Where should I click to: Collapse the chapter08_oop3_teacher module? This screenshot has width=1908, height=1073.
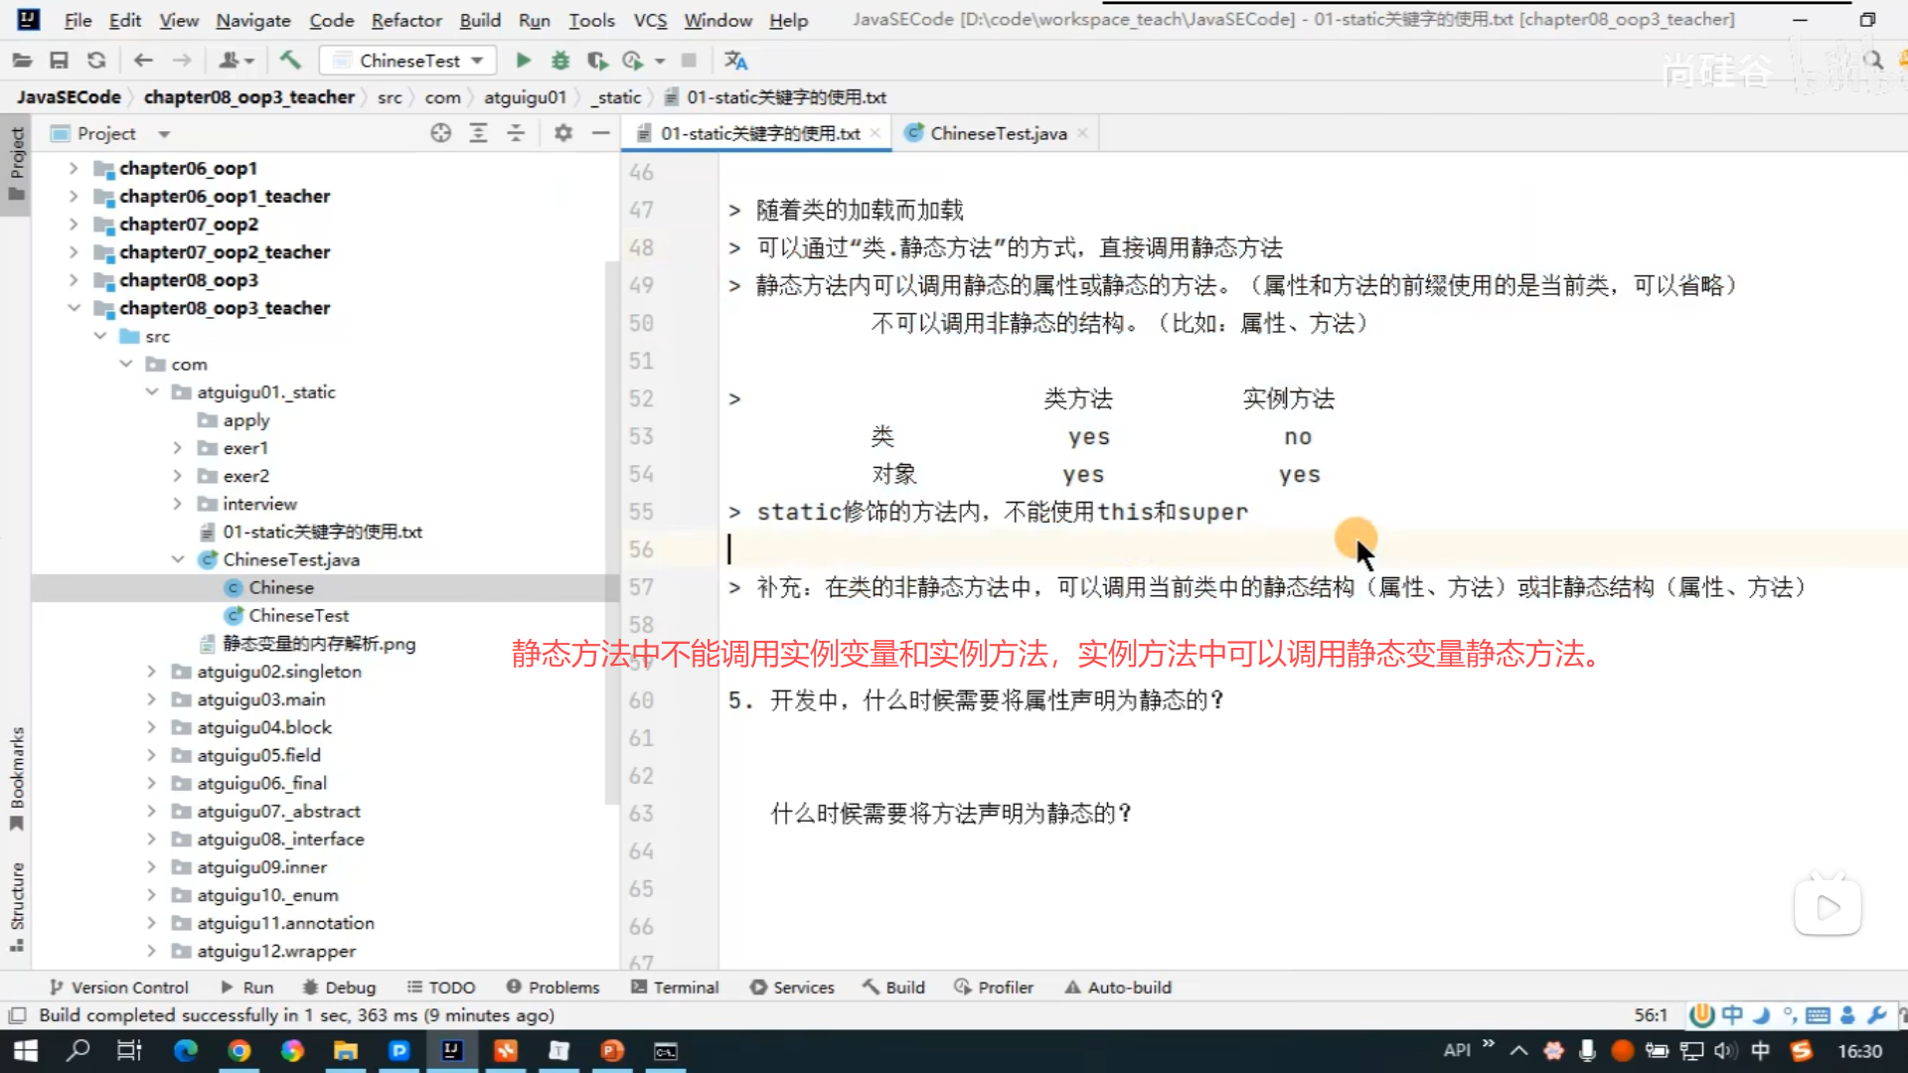click(x=74, y=308)
